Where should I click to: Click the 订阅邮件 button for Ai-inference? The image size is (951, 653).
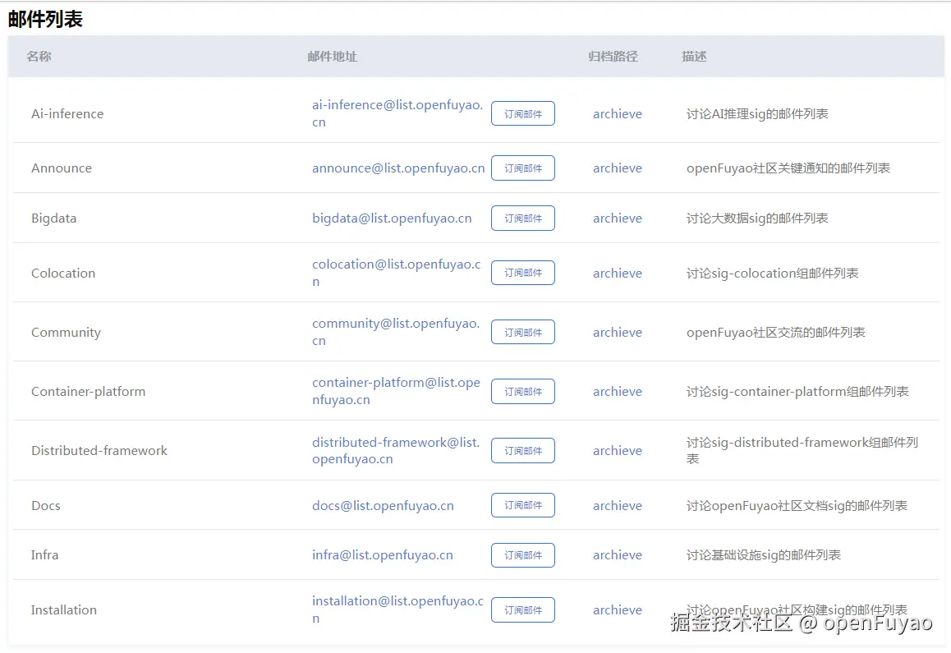522,113
